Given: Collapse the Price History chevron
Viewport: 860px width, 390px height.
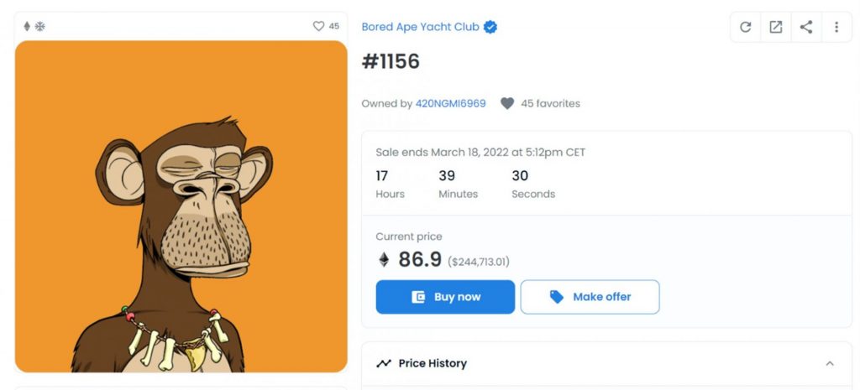Looking at the screenshot, I should pyautogui.click(x=830, y=363).
